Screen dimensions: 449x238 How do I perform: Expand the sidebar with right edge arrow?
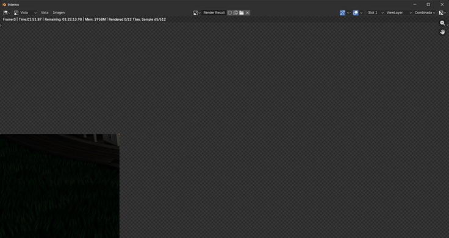pyautogui.click(x=448, y=26)
